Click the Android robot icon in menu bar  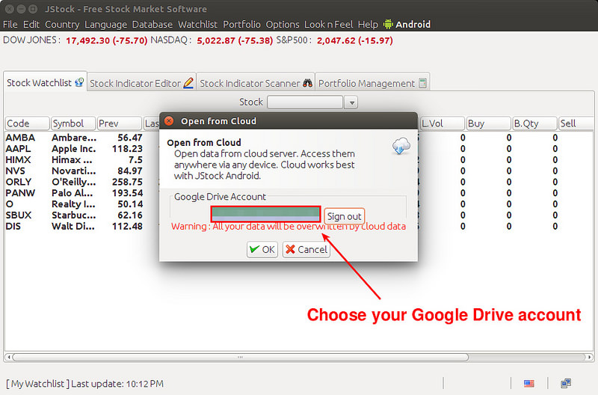[x=388, y=25]
